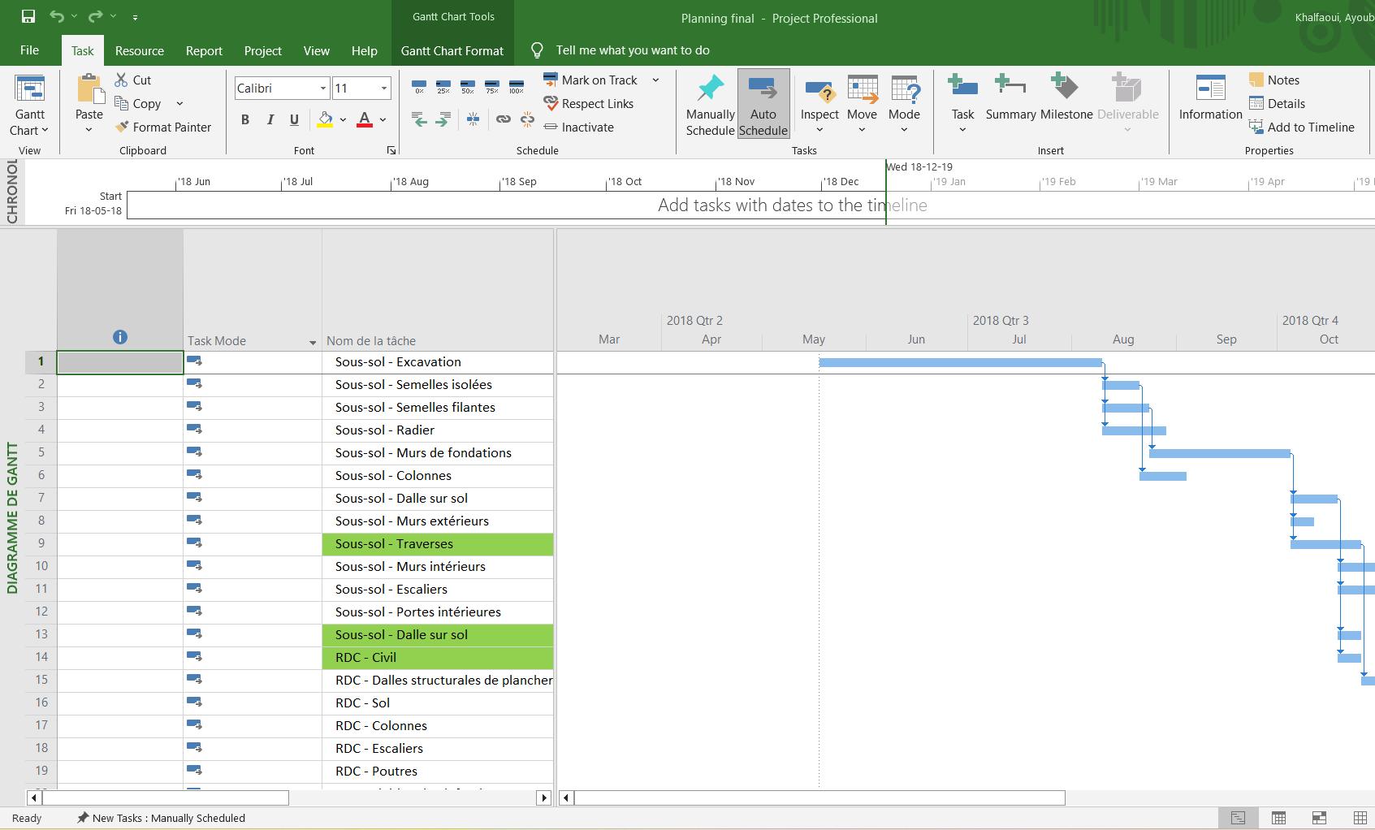1375x830 pixels.
Task: Click Respect Links
Action: tap(589, 103)
